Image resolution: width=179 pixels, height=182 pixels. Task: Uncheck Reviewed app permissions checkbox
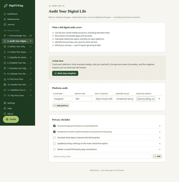(54, 126)
